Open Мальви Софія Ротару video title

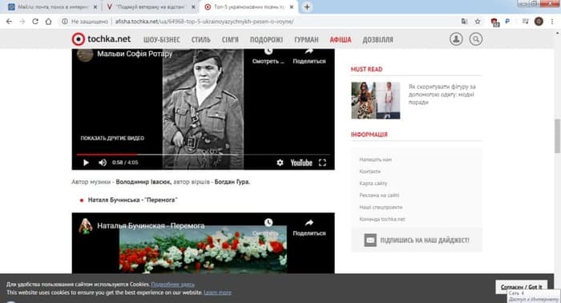tap(135, 54)
